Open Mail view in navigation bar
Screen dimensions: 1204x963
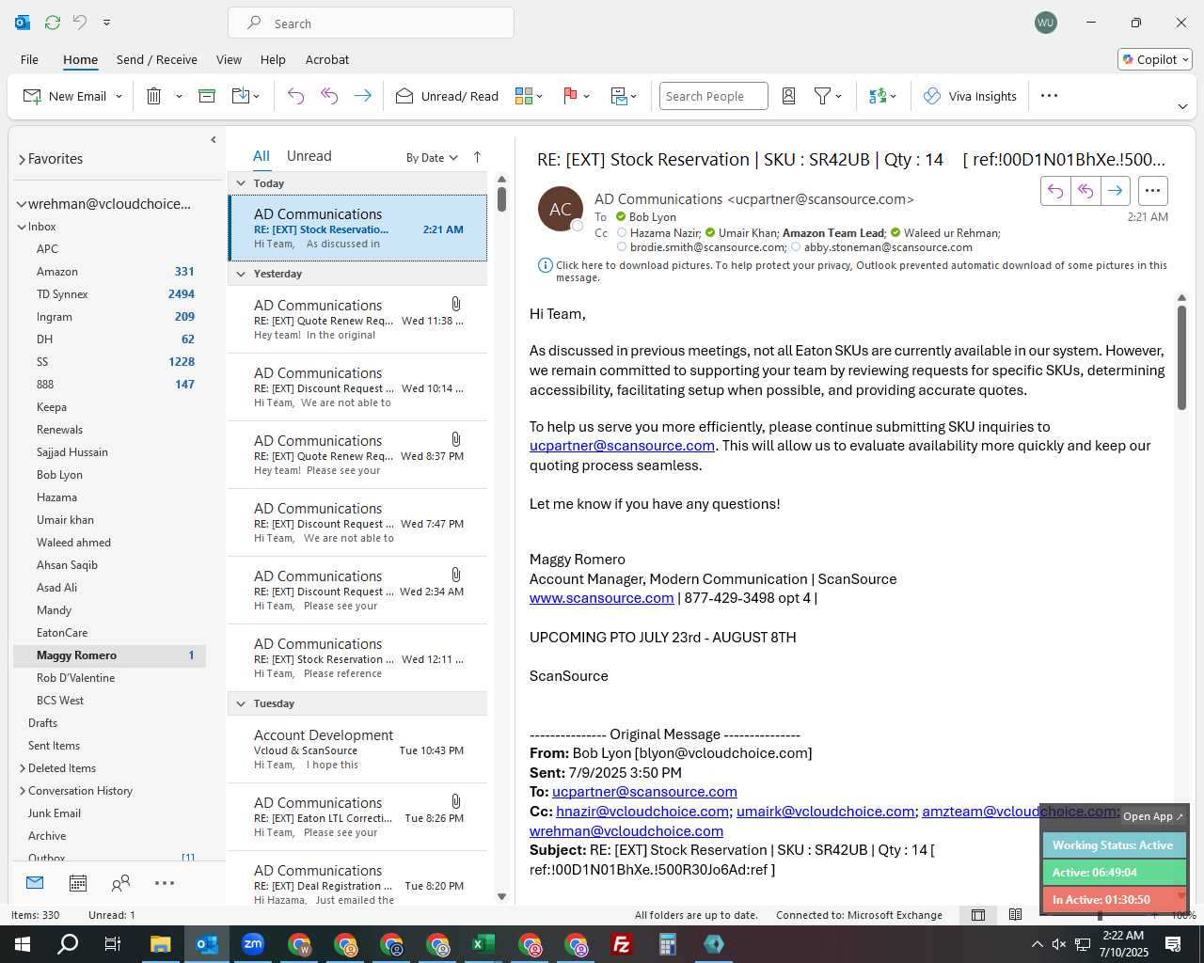tap(35, 883)
